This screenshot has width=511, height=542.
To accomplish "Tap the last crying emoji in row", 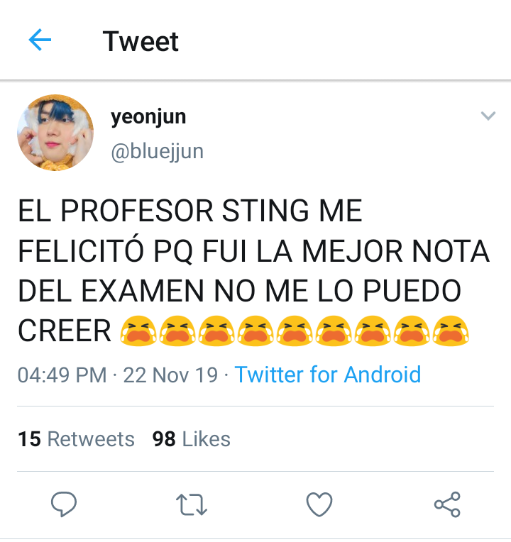I will 451,331.
